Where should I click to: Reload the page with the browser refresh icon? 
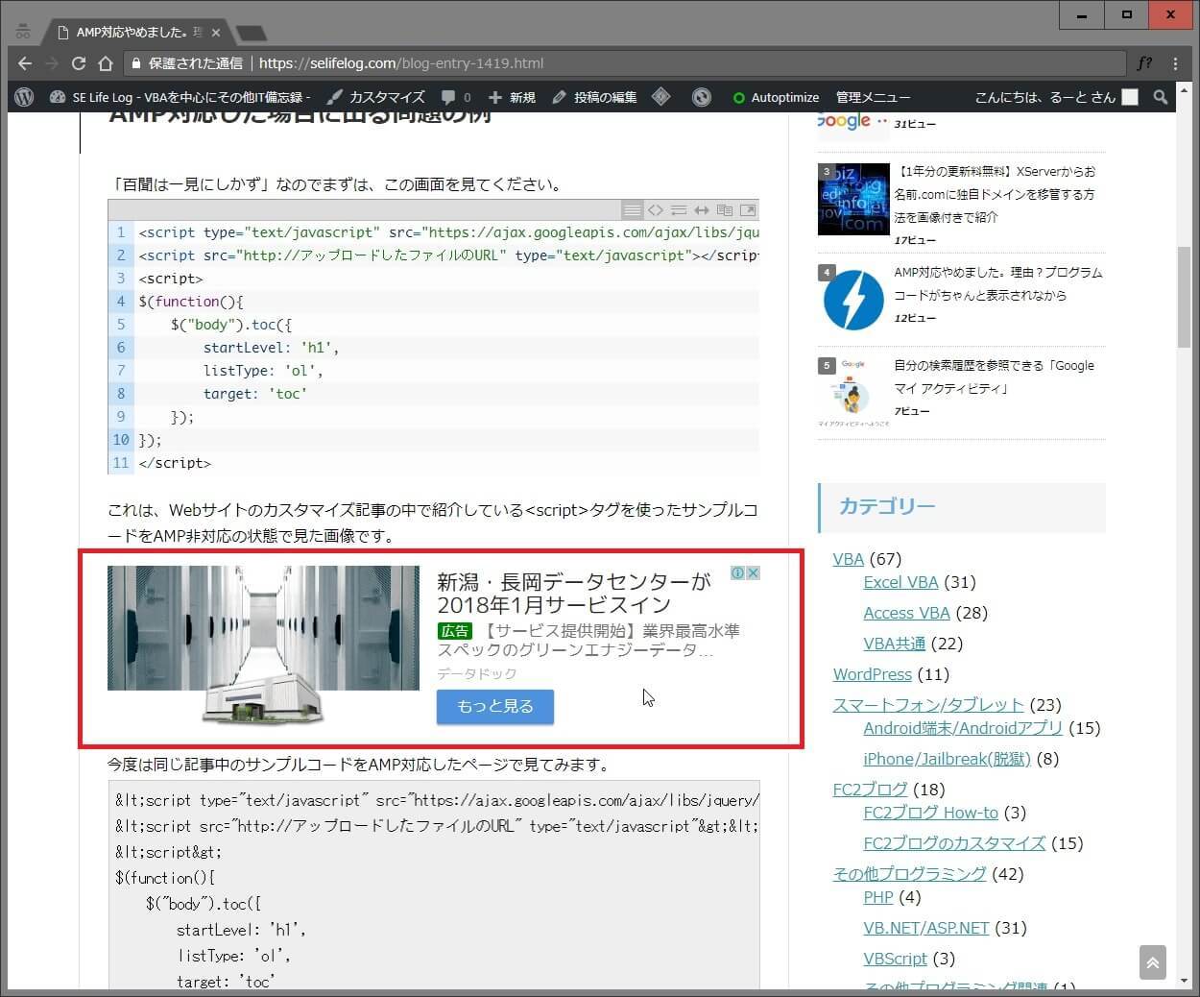pyautogui.click(x=79, y=63)
